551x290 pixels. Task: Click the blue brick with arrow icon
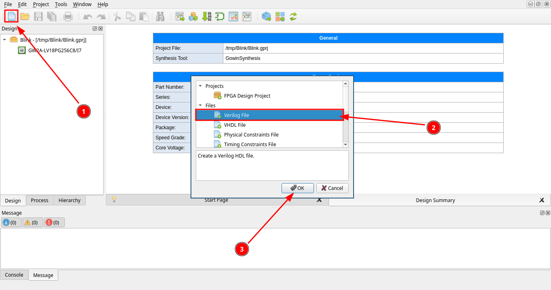[266, 16]
